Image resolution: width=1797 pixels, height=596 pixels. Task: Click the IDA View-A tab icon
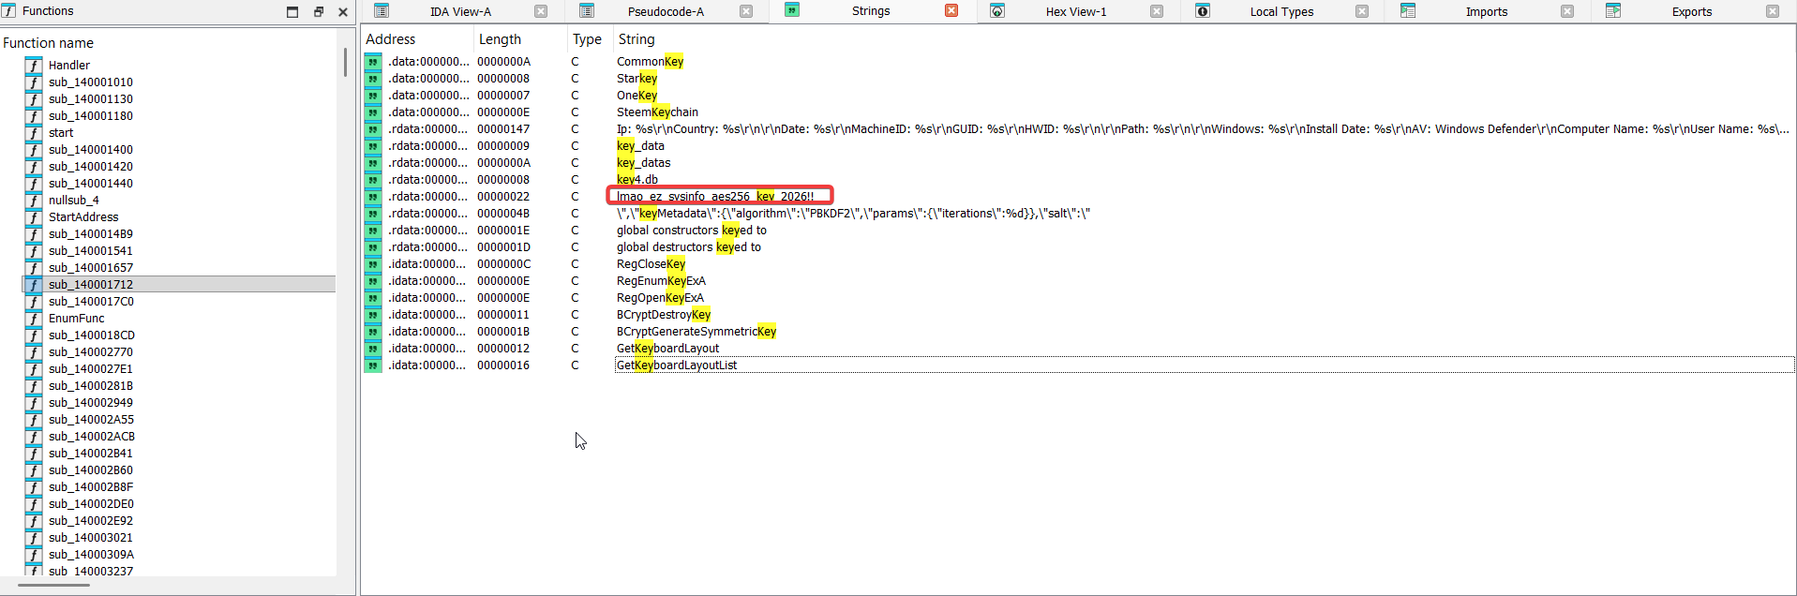click(382, 10)
